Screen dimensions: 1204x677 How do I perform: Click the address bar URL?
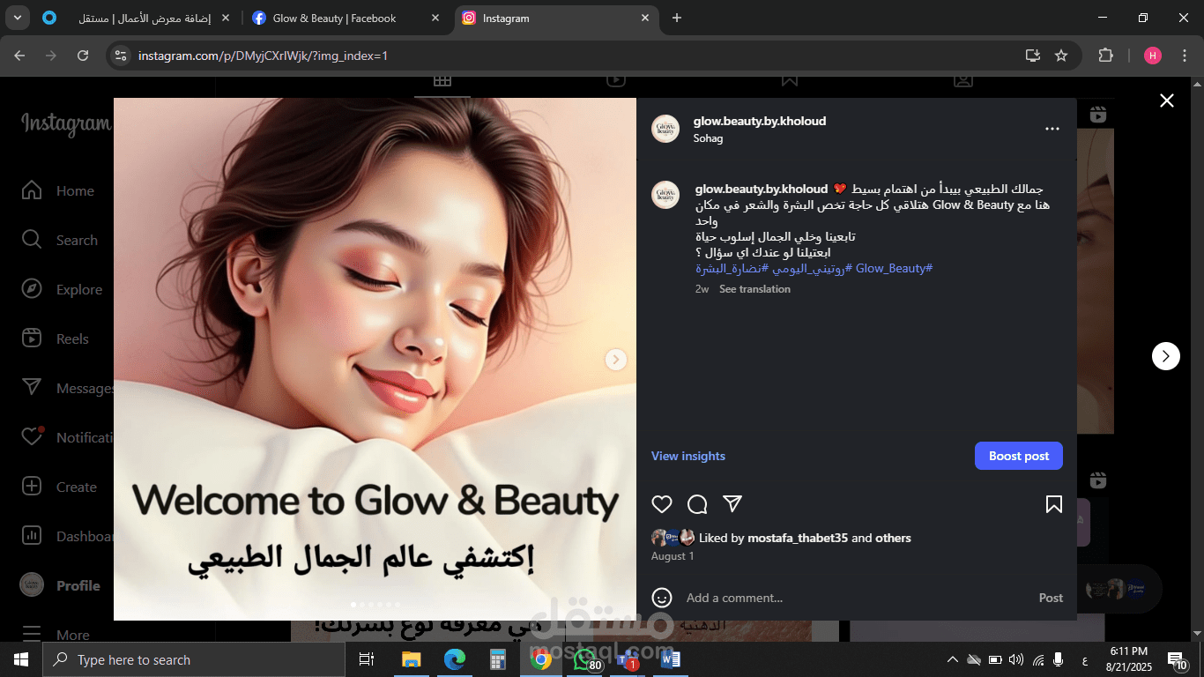263,56
